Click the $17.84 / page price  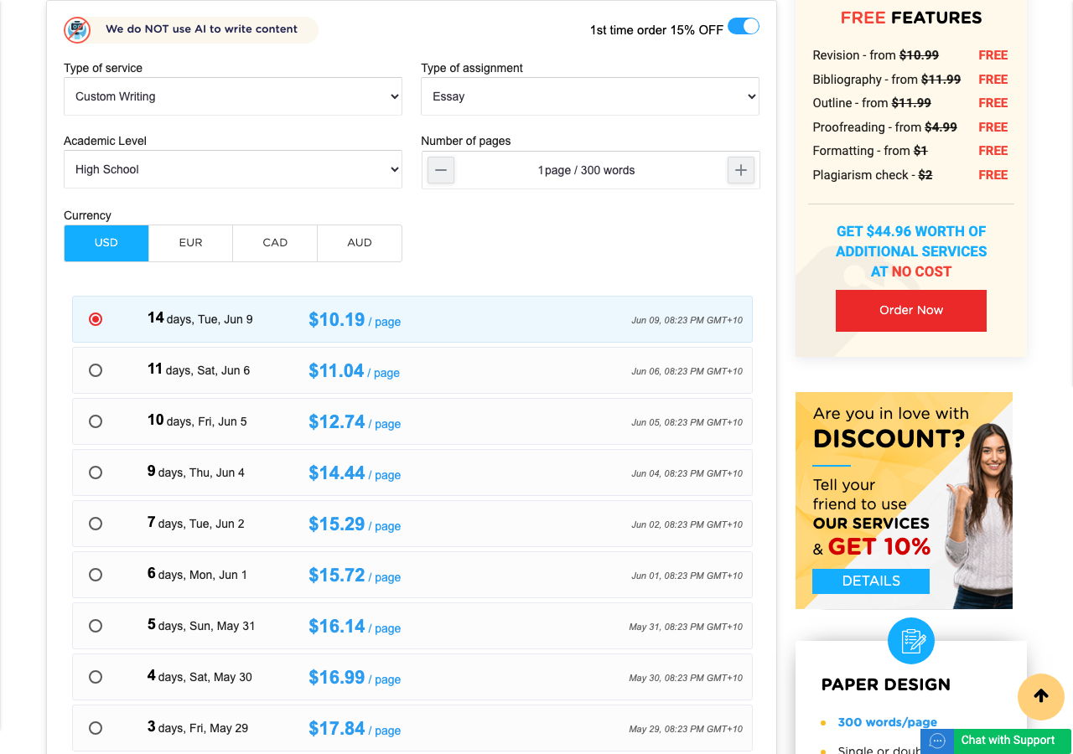[x=355, y=728]
